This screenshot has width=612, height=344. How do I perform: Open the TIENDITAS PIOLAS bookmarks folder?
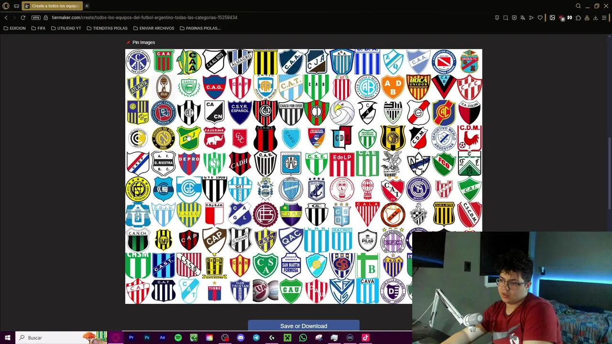point(107,28)
